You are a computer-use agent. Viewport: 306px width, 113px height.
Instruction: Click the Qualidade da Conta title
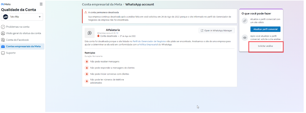coord(19,10)
